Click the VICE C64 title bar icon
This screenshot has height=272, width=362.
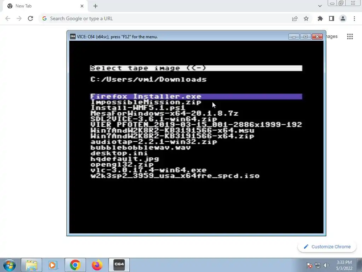(73, 36)
